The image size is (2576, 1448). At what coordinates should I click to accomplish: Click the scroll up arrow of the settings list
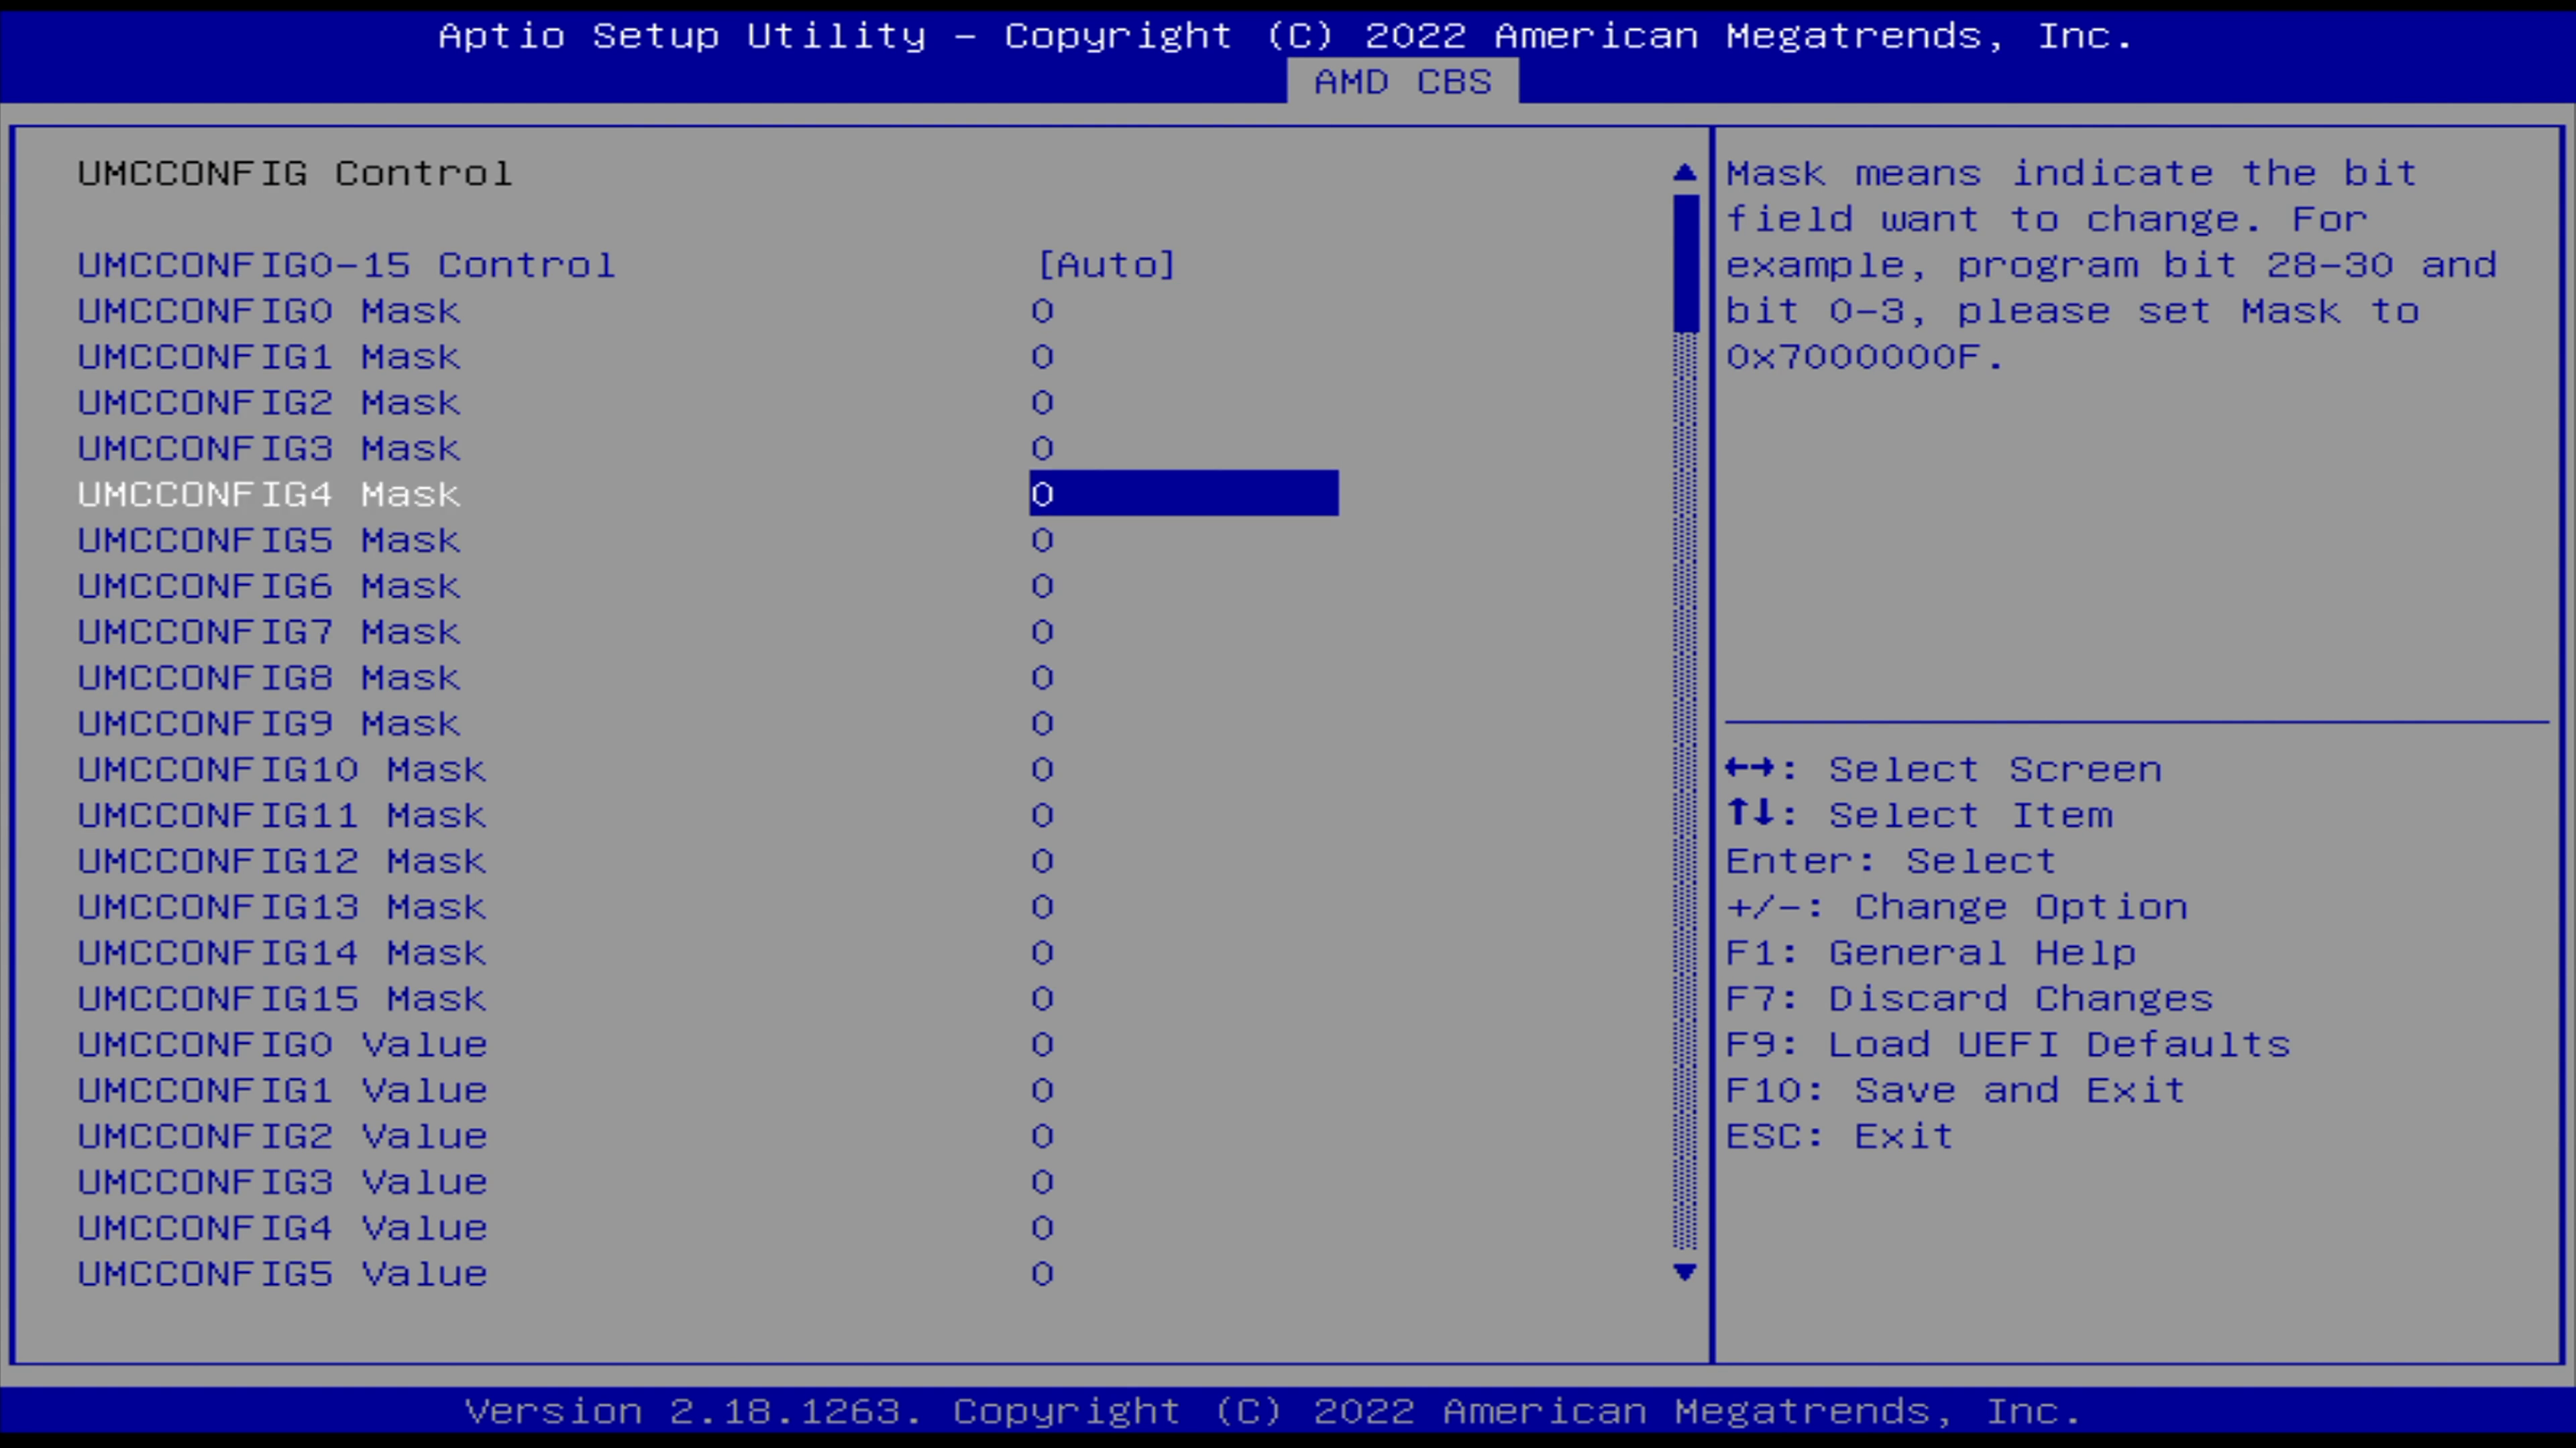click(1685, 173)
